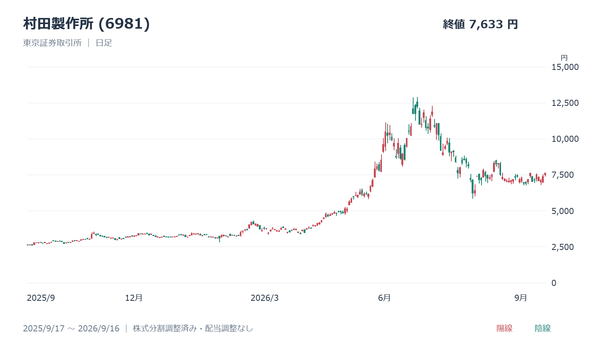Click the 2,500 y-axis label

(563, 247)
